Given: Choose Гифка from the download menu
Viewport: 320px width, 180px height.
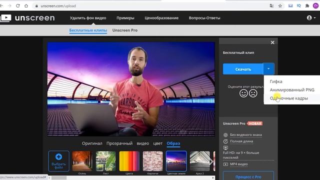Looking at the screenshot, I should [x=276, y=81].
